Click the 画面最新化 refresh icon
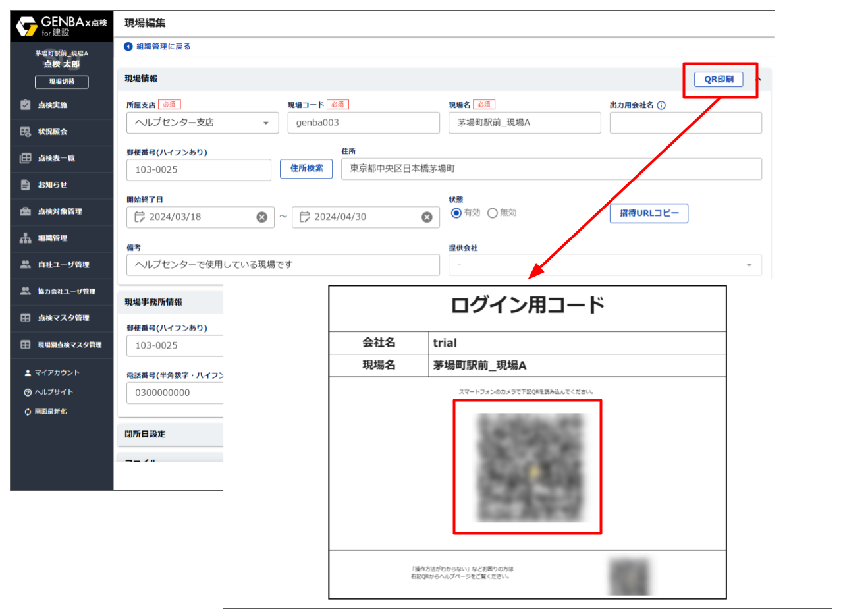This screenshot has width=843, height=614. (x=28, y=412)
